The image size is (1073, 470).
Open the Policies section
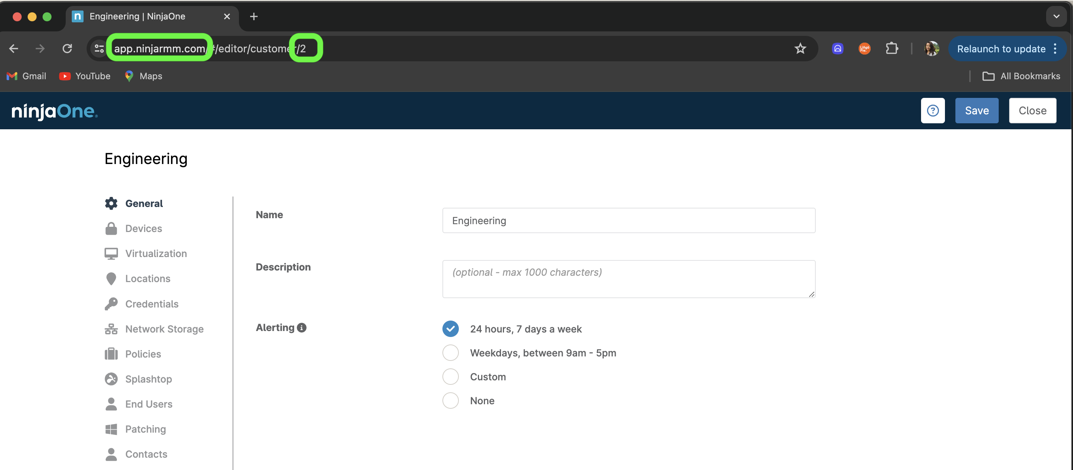click(143, 354)
